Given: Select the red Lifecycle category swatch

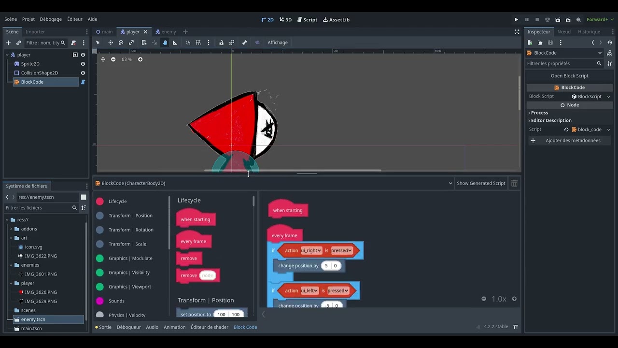Looking at the screenshot, I should 100,202.
